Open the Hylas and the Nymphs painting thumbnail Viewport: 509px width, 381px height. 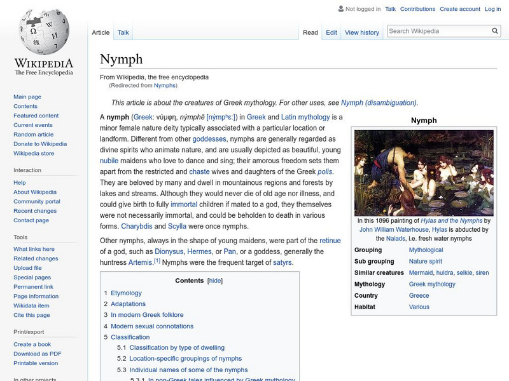(x=424, y=173)
